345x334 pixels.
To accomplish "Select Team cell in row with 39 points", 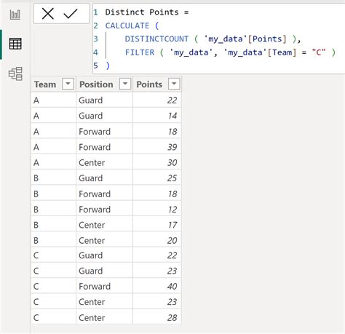I will click(x=53, y=147).
